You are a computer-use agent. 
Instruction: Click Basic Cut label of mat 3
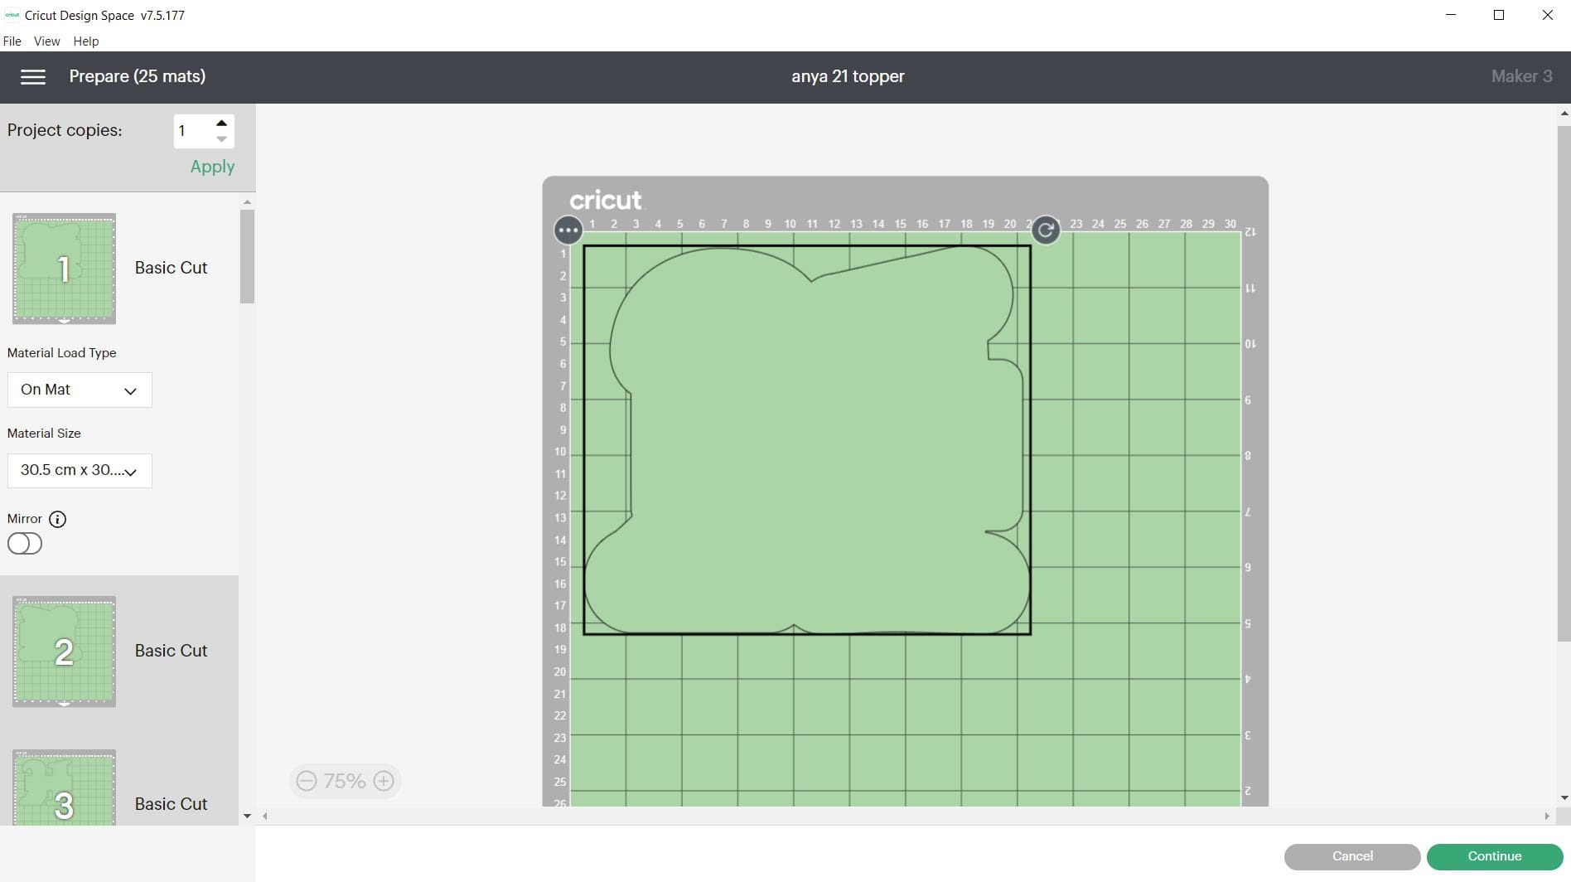coord(172,804)
